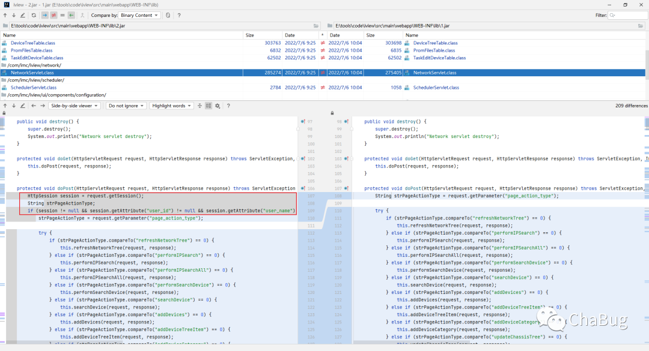Click the Refresh icon in top toolbar
The height and width of the screenshot is (351, 649).
click(34, 15)
